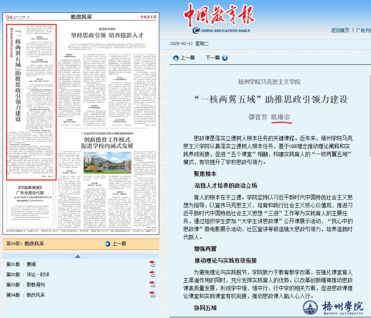Image resolution: width=371 pixels, height=318 pixels.
Task: Click 下一篇 next article text link
Action: coord(212,58)
